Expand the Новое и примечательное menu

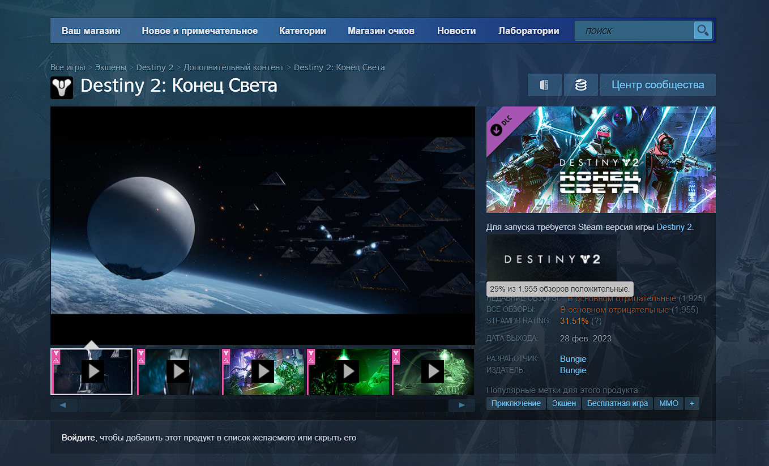point(199,31)
